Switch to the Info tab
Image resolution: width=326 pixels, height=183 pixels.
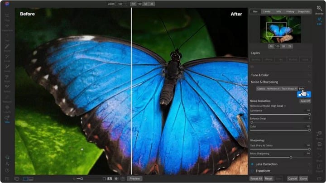pyautogui.click(x=278, y=12)
